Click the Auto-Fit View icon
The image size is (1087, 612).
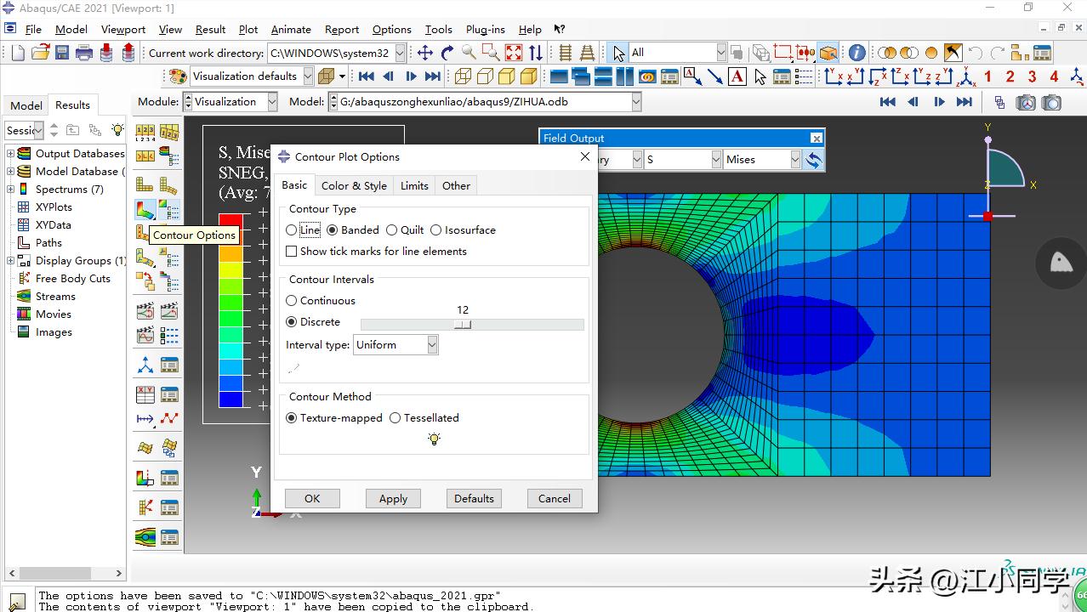514,53
